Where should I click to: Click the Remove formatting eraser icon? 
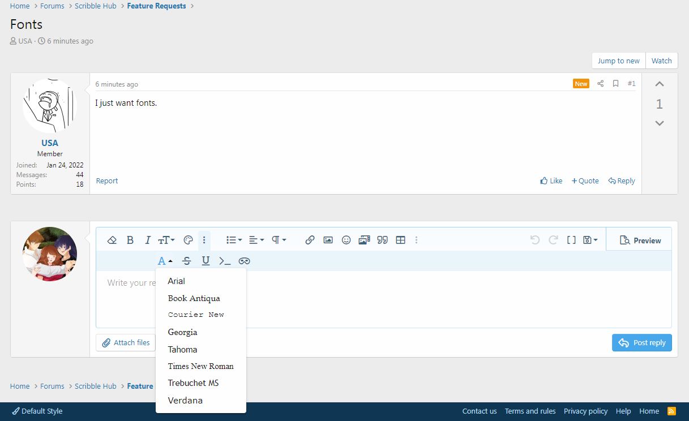pyautogui.click(x=112, y=240)
